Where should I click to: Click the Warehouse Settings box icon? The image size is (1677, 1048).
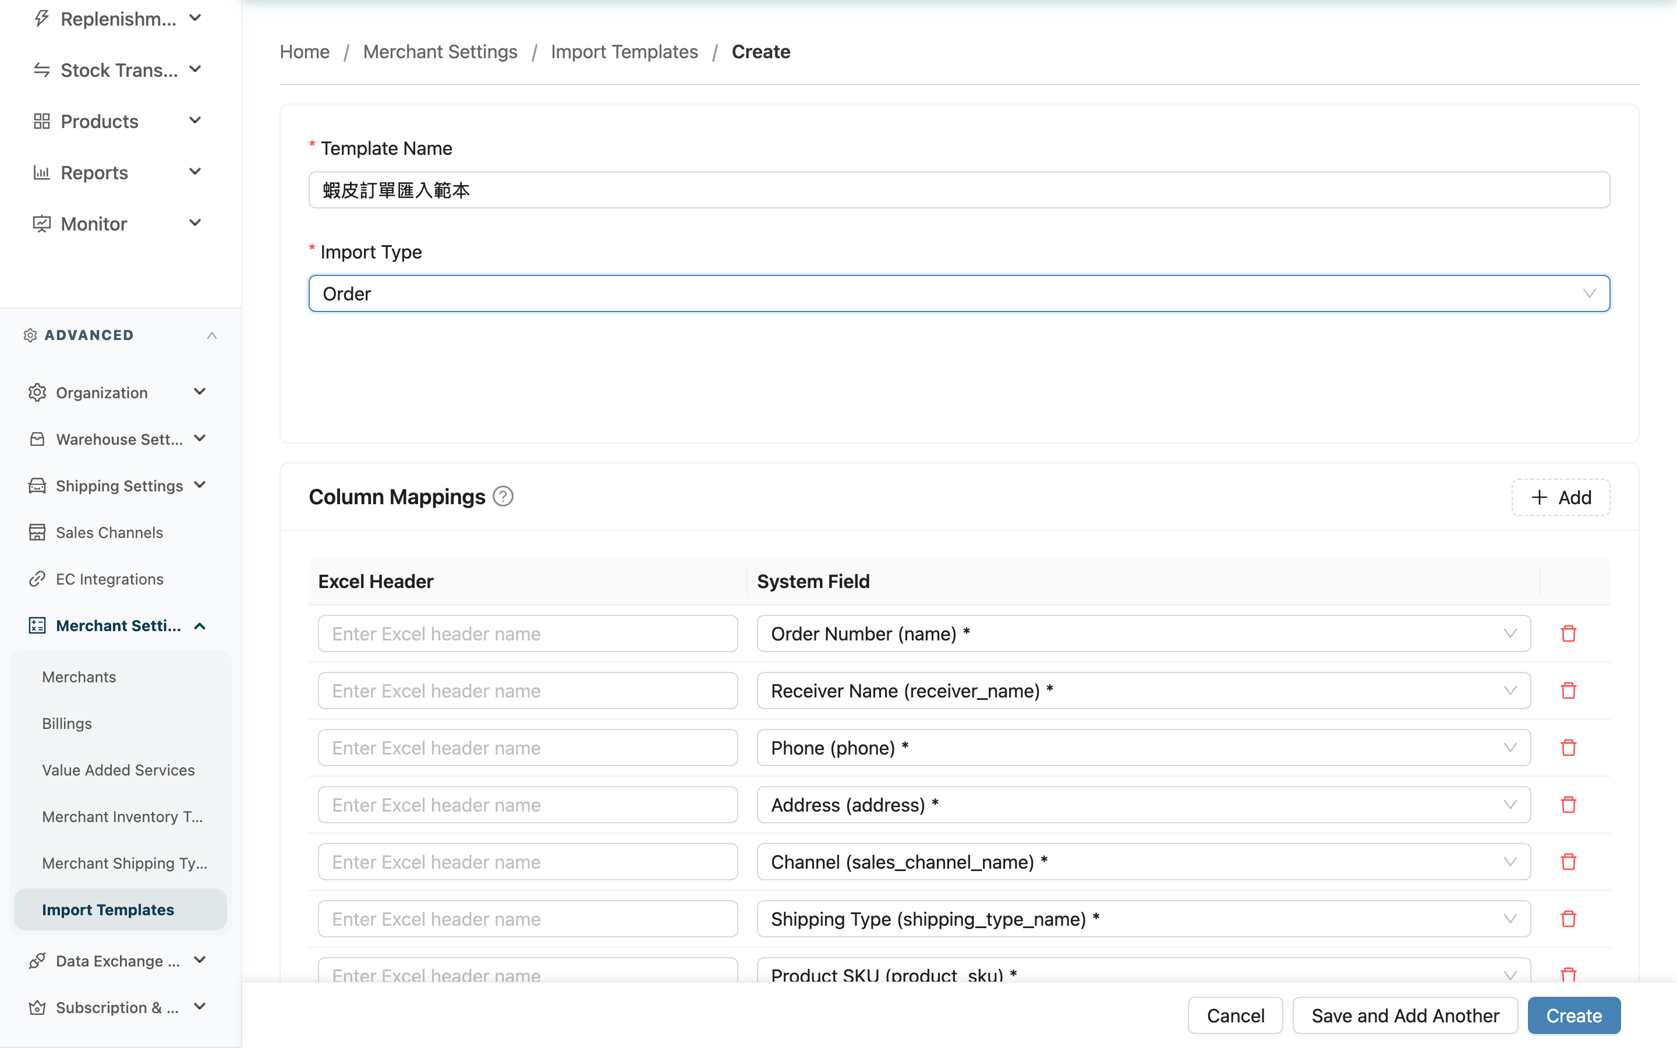click(x=37, y=439)
